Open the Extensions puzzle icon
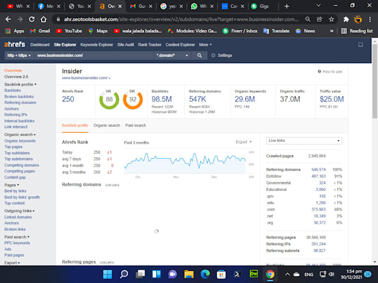 click(x=346, y=19)
